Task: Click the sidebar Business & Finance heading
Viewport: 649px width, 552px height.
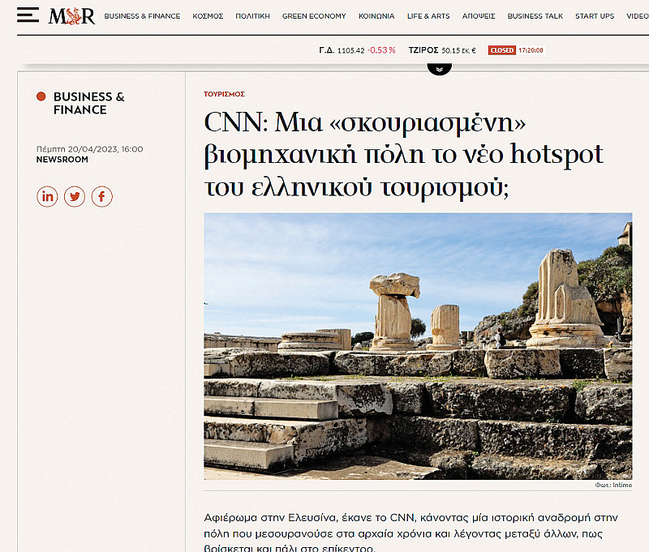Action: [89, 103]
